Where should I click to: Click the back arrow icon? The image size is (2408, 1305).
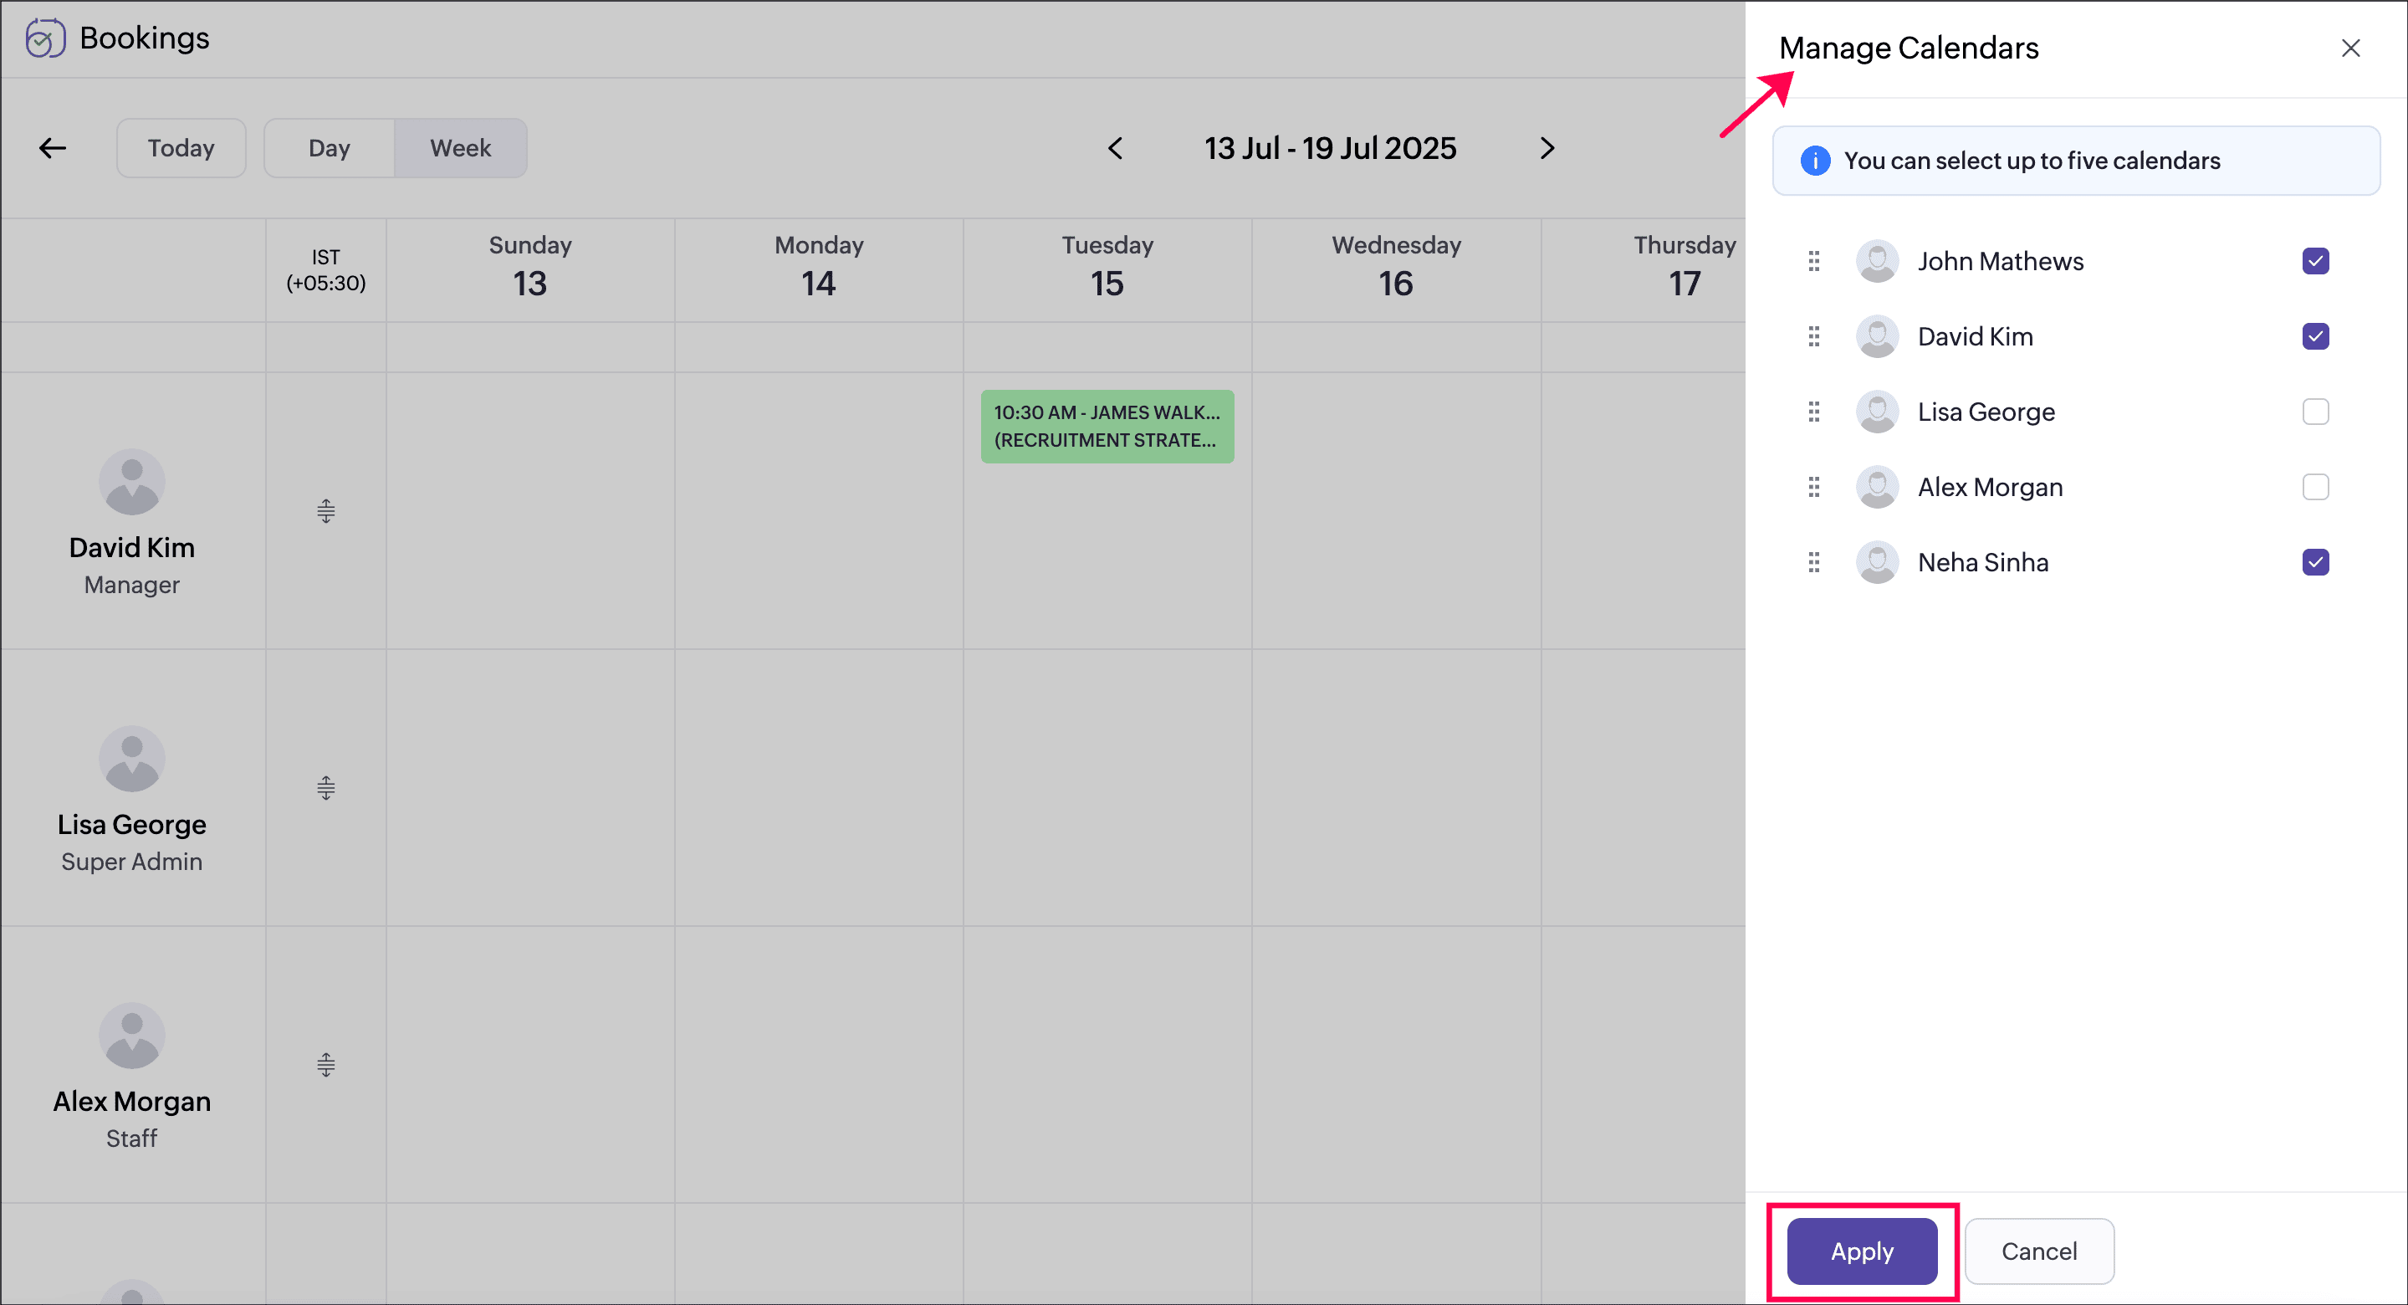pyautogui.click(x=53, y=148)
